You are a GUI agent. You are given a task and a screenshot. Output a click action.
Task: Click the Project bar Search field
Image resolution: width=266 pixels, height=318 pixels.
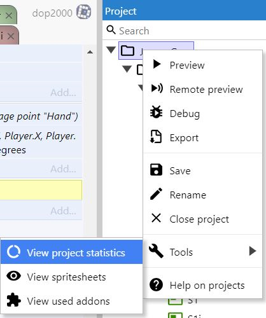tap(184, 31)
